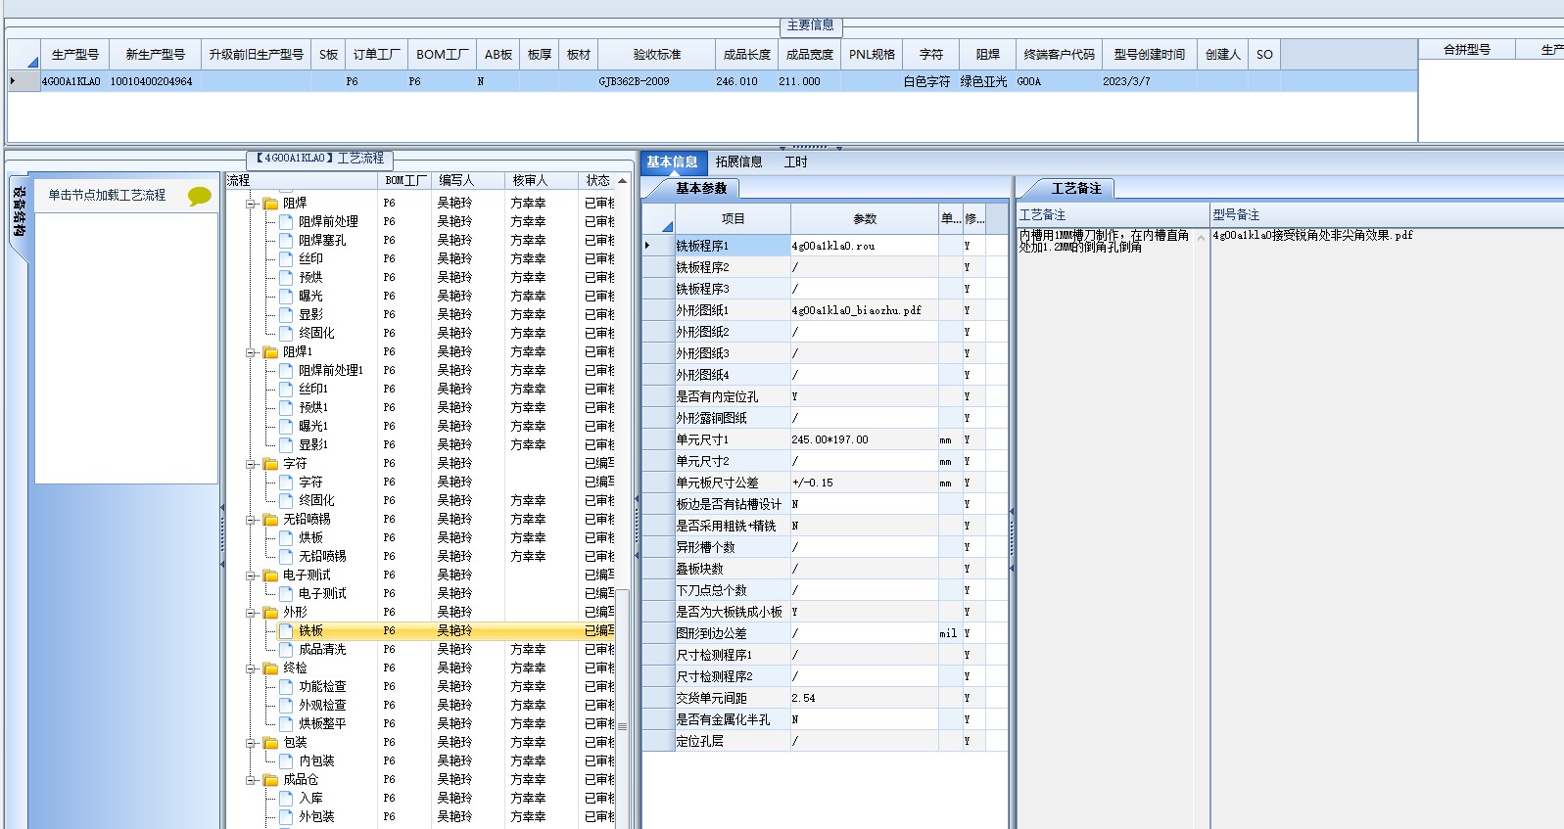
Task: Click document icon beside 外观检查
Action: 286,706
